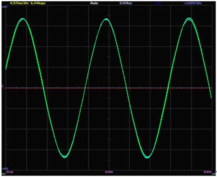Click the S.HiRes acquisition mode label

125,3
